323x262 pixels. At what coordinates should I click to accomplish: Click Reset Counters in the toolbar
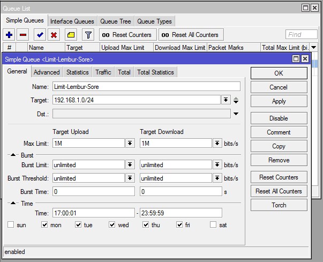tap(126, 35)
